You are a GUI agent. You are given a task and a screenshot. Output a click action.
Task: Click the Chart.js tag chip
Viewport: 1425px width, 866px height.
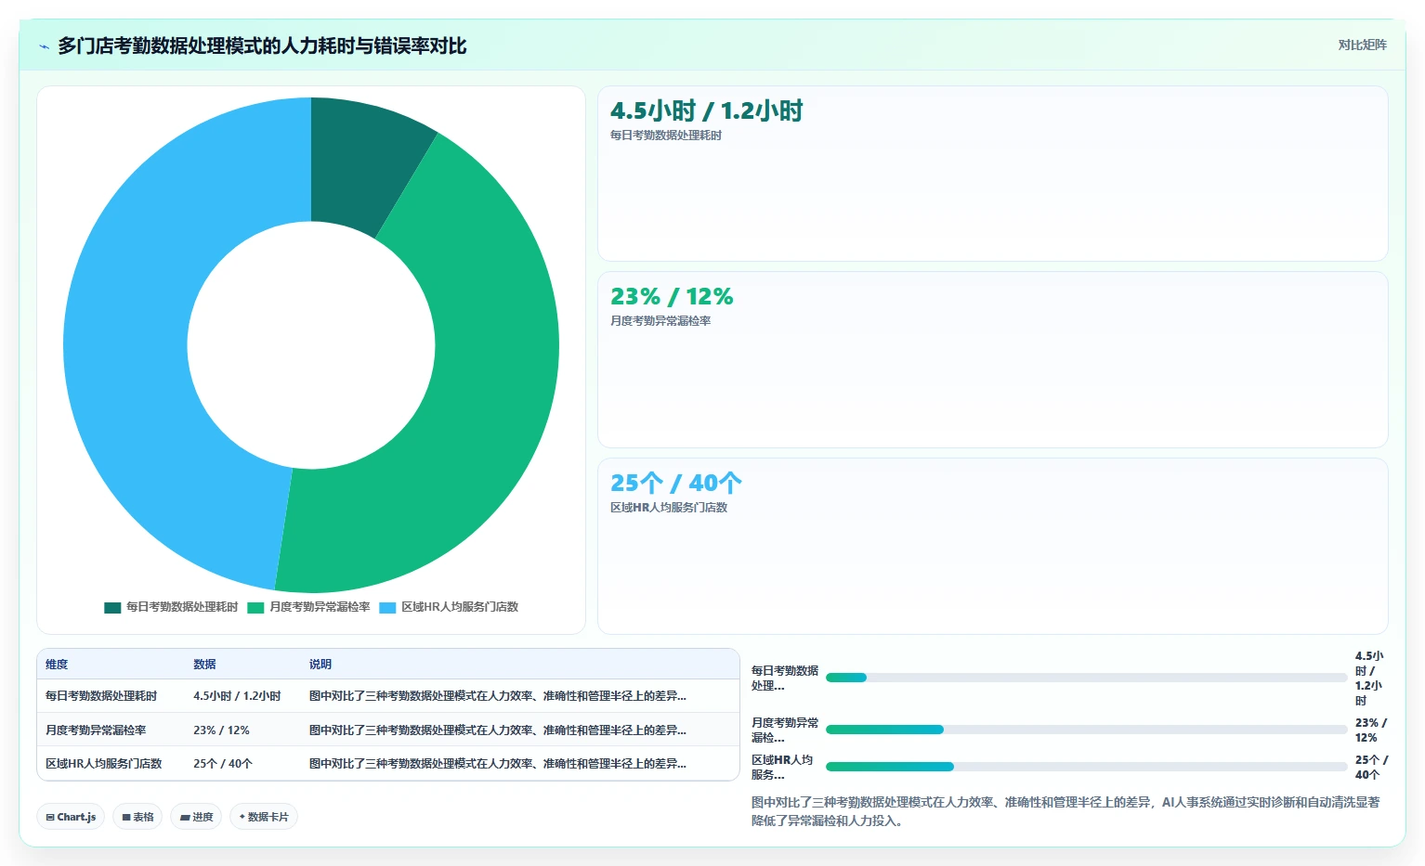point(71,817)
